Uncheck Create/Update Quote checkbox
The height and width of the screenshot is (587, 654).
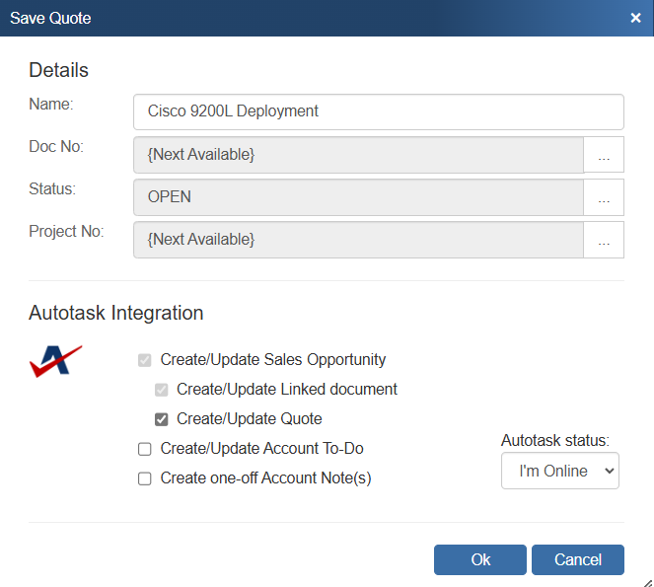pos(162,419)
